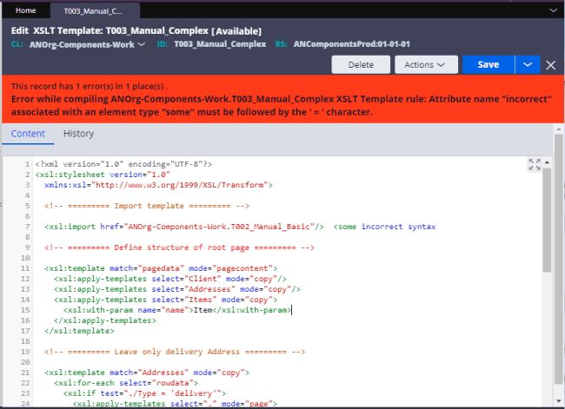Click line 11 pagedata template tag
Screen dimensions: 565x409
tap(161, 268)
